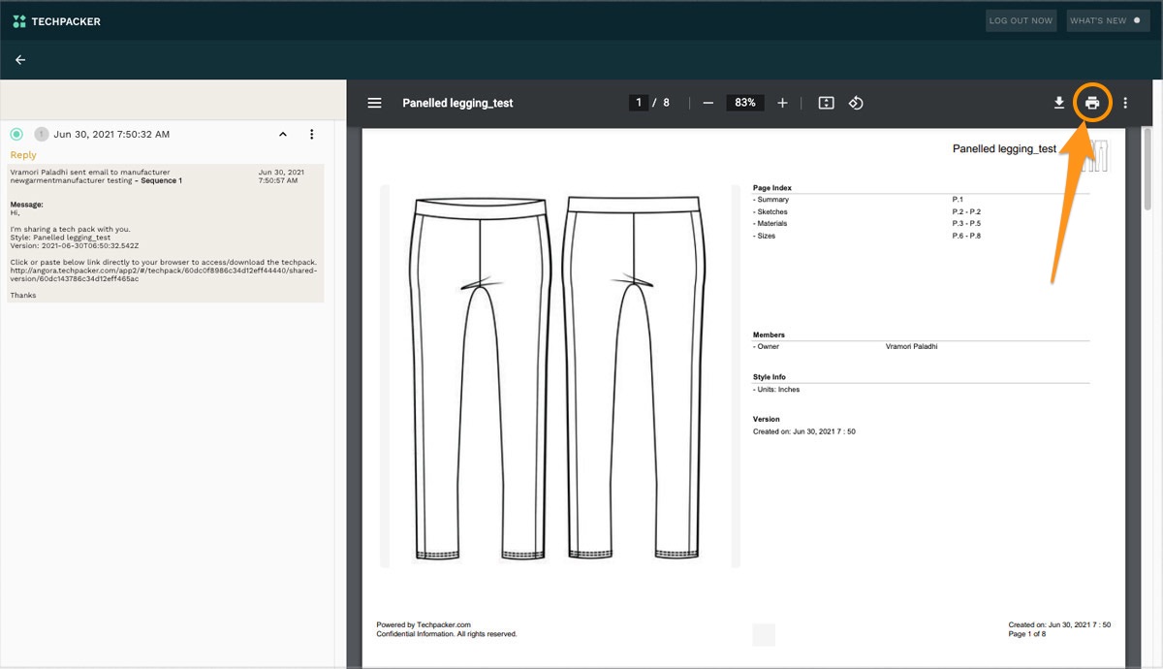Zoom out the PDF with minus

pyautogui.click(x=708, y=103)
